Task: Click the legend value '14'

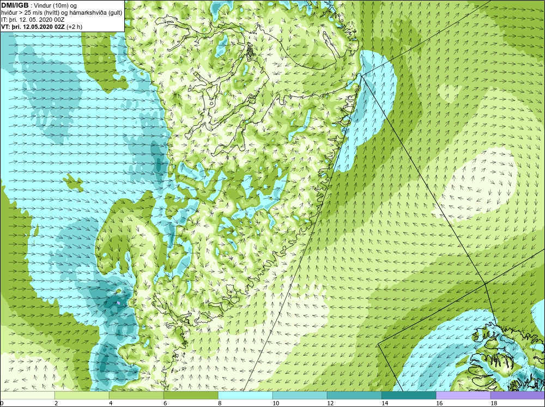Action: click(x=385, y=403)
